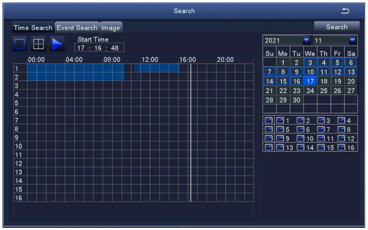Toggle channel 16 checkbox

click(341, 147)
